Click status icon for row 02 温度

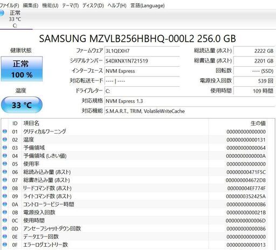point(5,140)
